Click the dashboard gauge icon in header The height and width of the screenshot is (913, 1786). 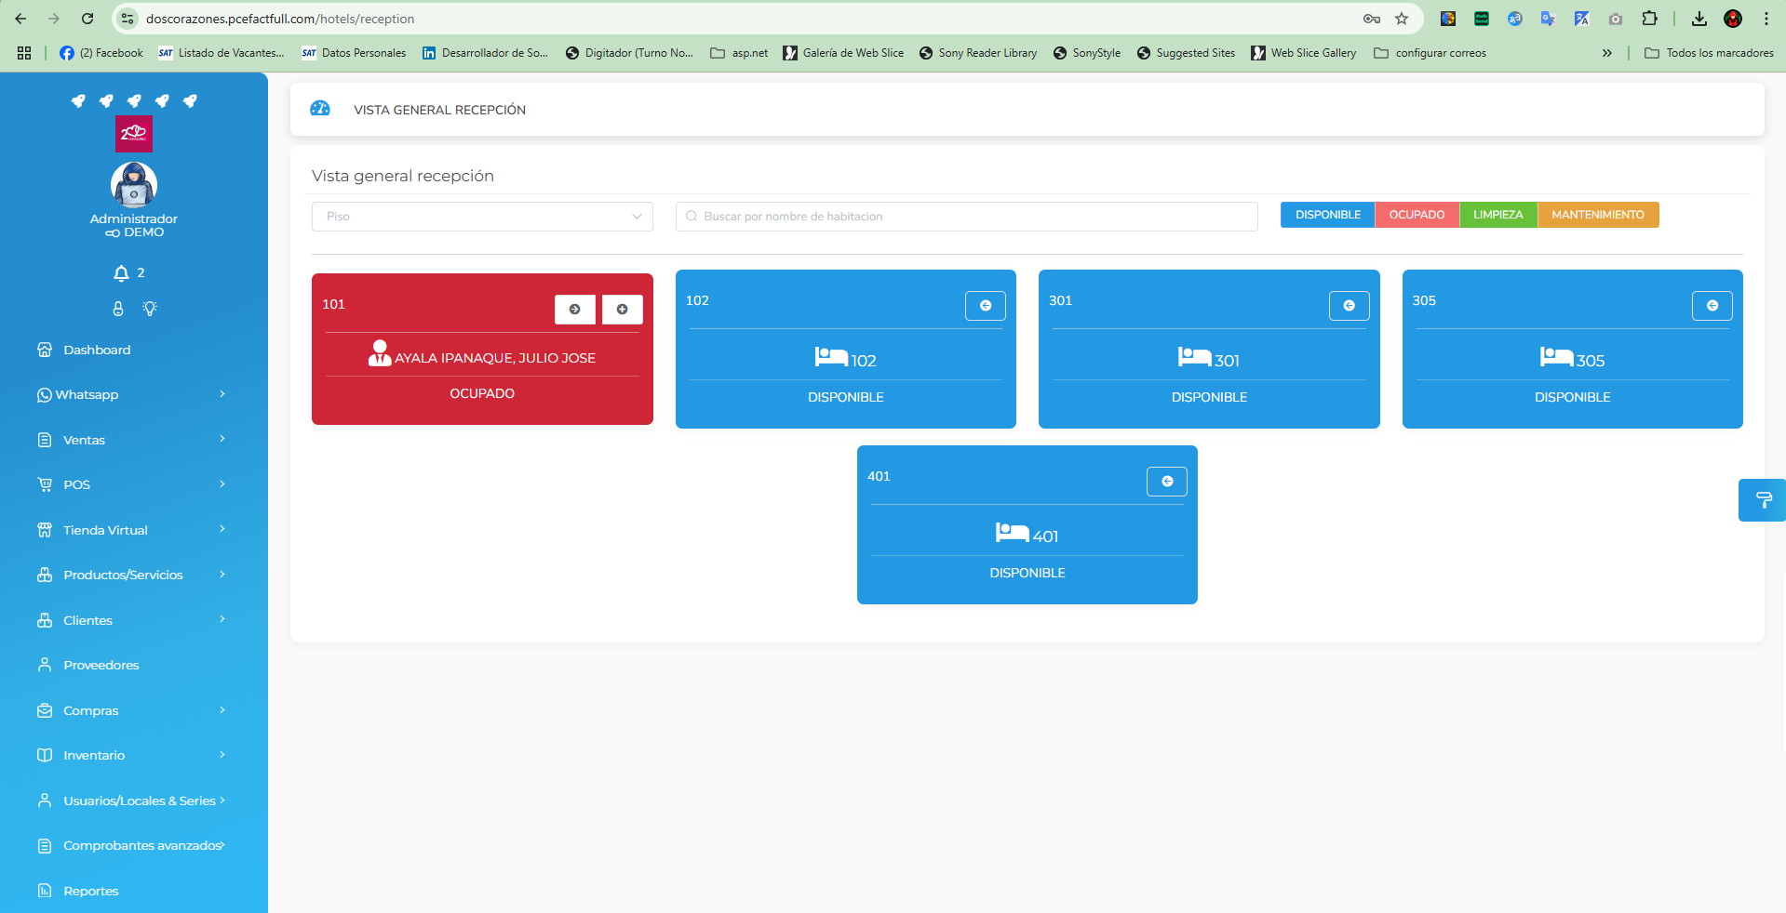pyautogui.click(x=320, y=109)
